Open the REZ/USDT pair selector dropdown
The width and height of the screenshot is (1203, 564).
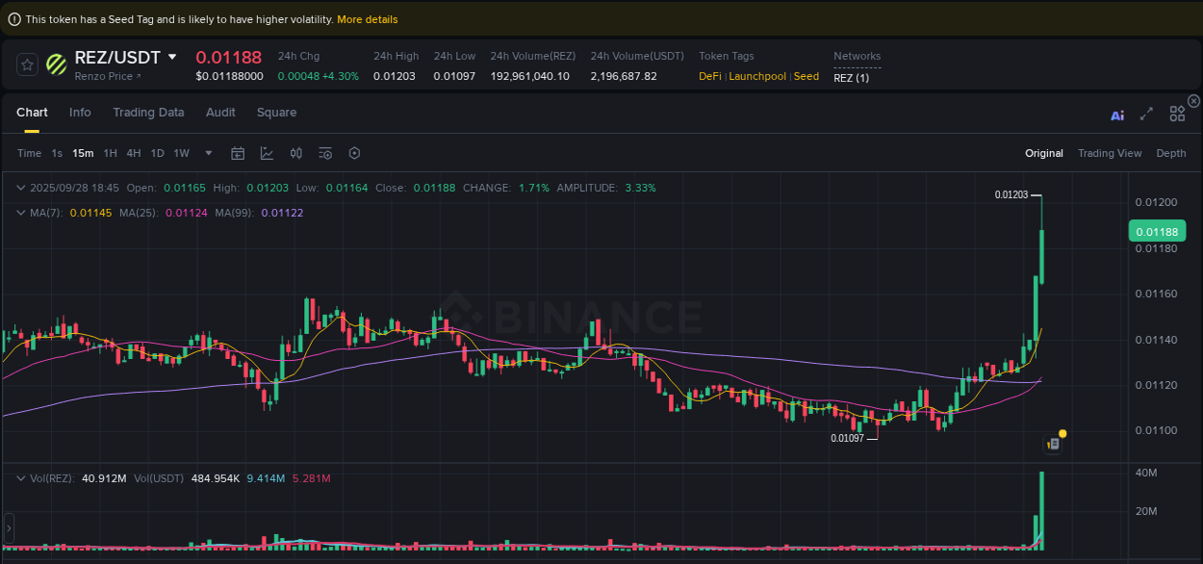[171, 57]
